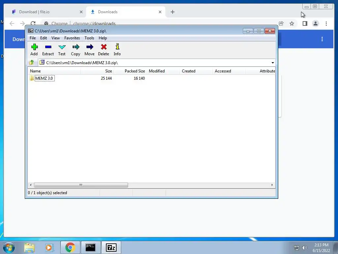Open a new Chrome tab
This screenshot has width=338, height=254.
(x=172, y=12)
